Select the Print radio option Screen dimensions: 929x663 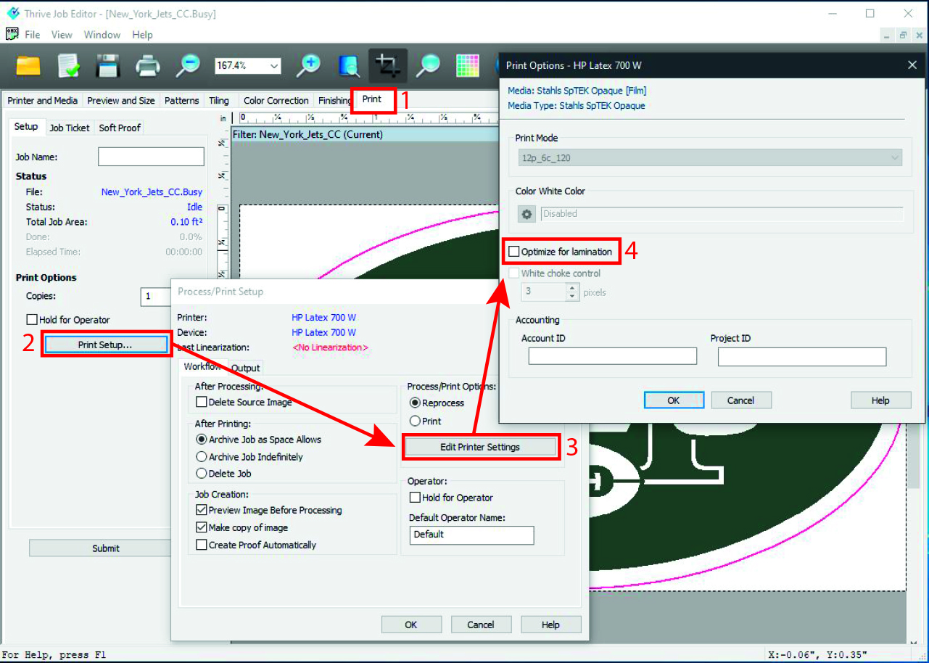[415, 421]
